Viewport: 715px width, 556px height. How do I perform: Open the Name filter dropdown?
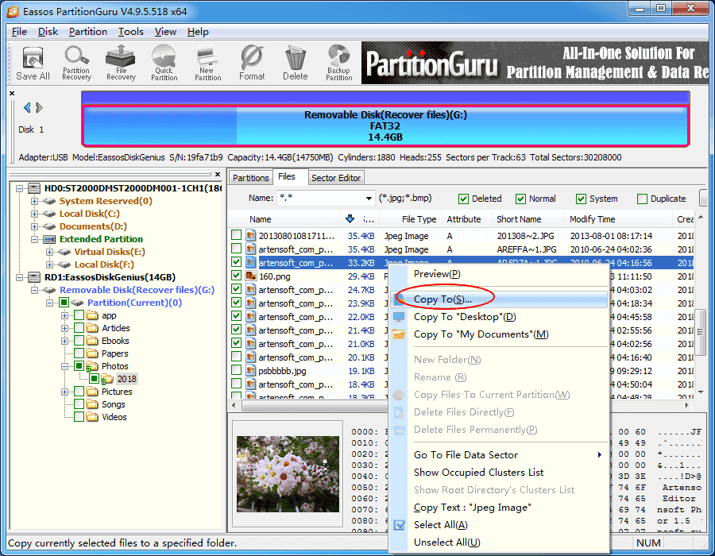tap(369, 199)
